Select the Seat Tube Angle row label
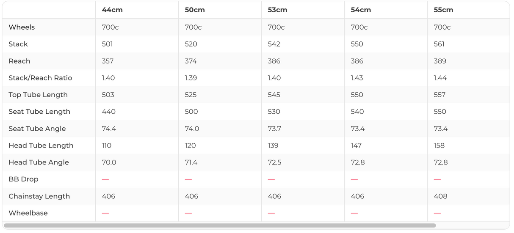Image resolution: width=514 pixels, height=233 pixels. coord(37,129)
